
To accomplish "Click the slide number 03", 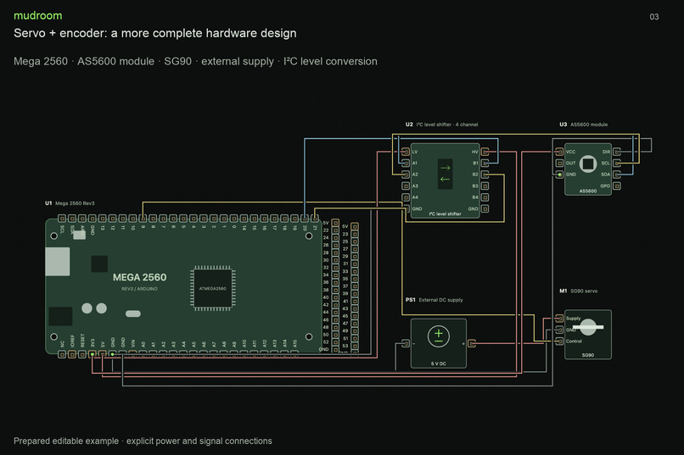I will (x=654, y=17).
